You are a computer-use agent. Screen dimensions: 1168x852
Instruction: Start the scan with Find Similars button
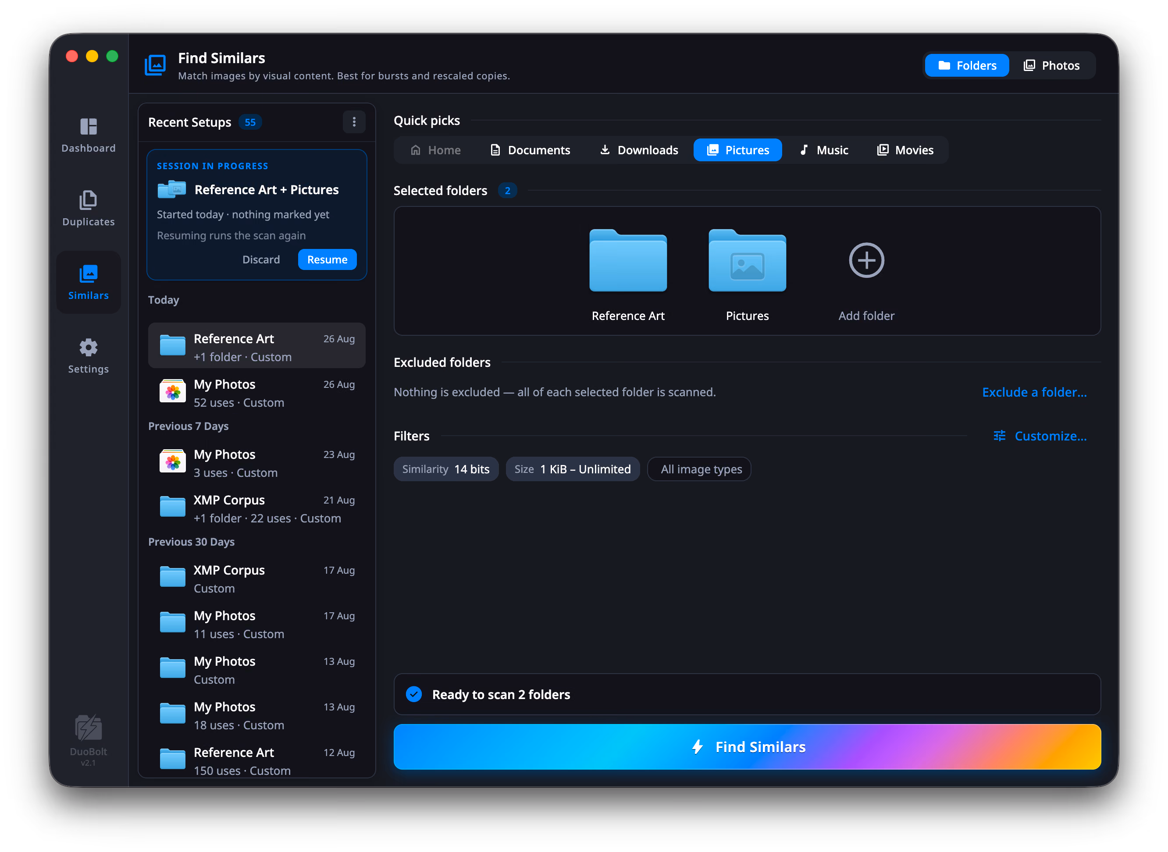(747, 747)
